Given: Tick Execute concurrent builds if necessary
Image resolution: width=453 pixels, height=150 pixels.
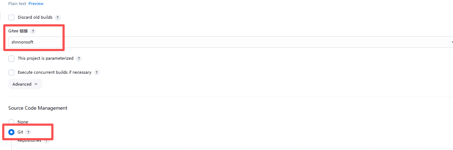Looking at the screenshot, I should click(12, 72).
